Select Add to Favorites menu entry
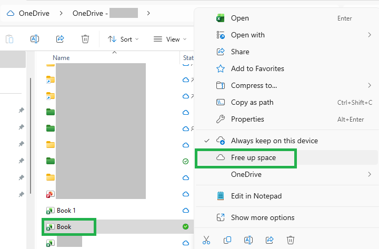Viewport: 379px width, 249px height. click(286, 68)
